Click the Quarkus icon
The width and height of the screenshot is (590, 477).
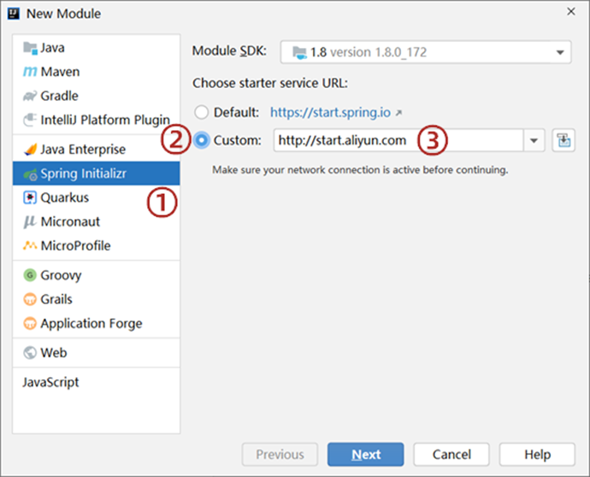point(30,197)
